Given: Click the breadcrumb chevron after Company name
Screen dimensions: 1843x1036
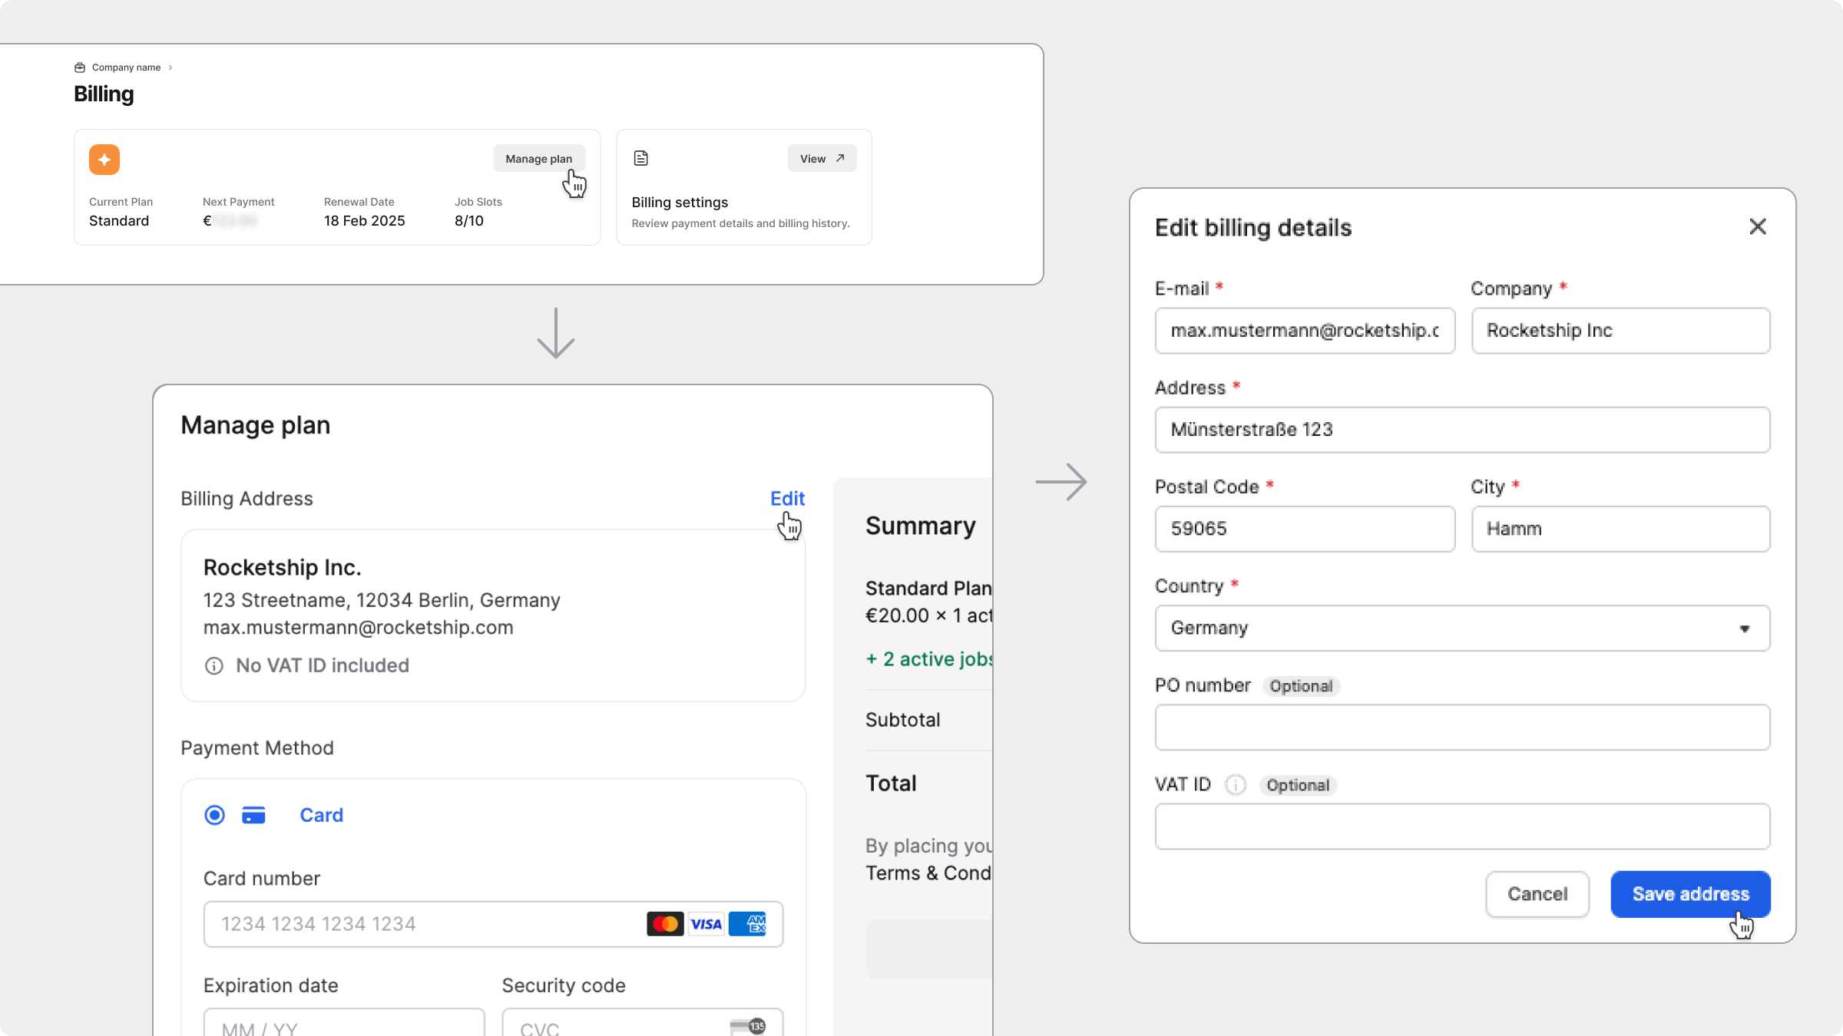Looking at the screenshot, I should [170, 68].
